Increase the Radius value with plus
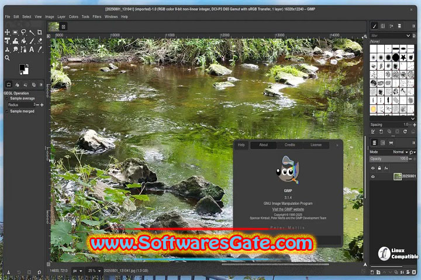This screenshot has width=421, height=280. click(42, 105)
